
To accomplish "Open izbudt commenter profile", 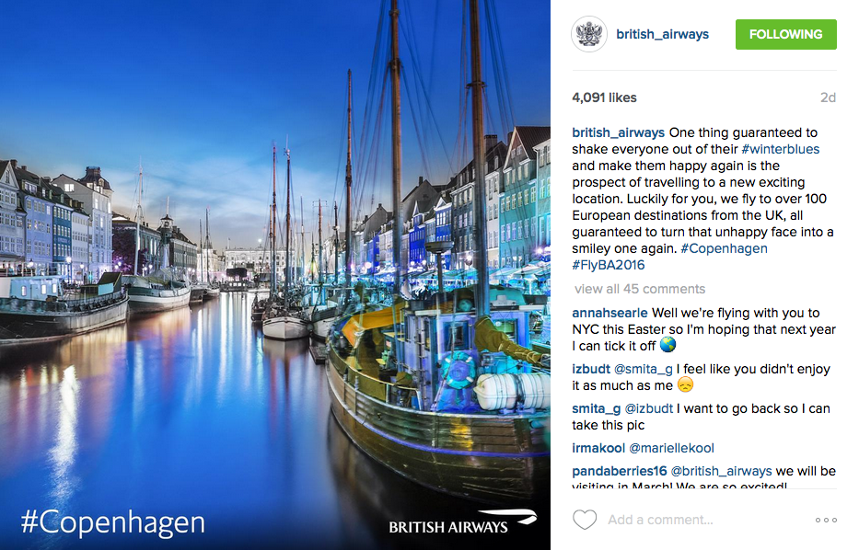I will (591, 370).
